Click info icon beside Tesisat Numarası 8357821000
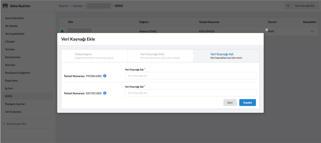 point(105,93)
